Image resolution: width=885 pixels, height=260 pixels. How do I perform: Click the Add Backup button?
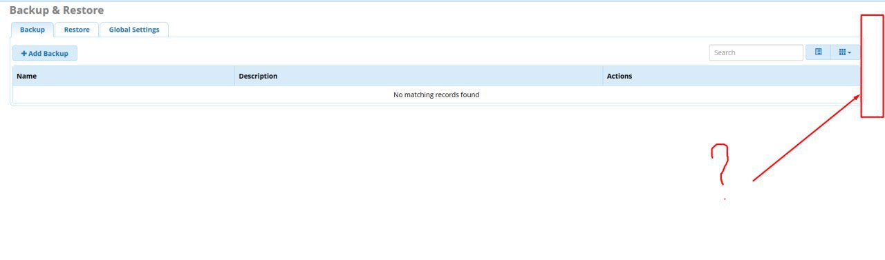[x=45, y=53]
